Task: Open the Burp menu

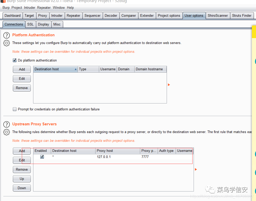Action: point(6,7)
